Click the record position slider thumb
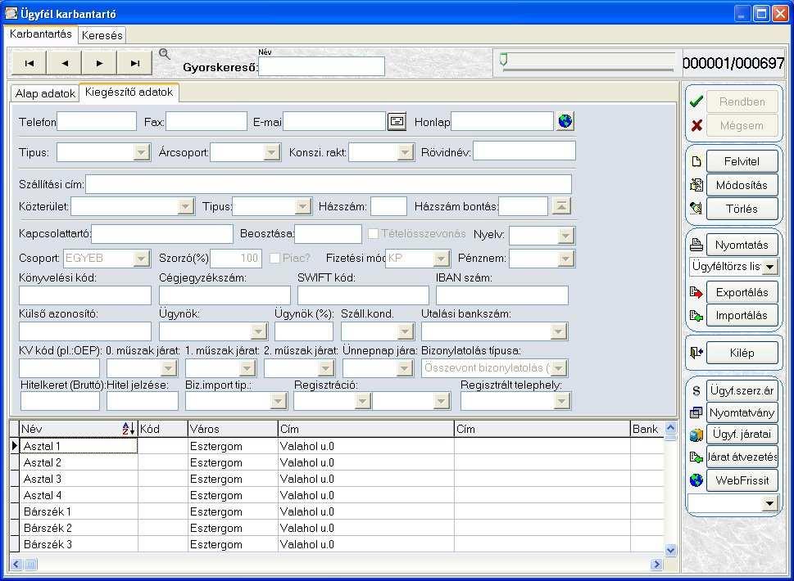 pos(503,60)
